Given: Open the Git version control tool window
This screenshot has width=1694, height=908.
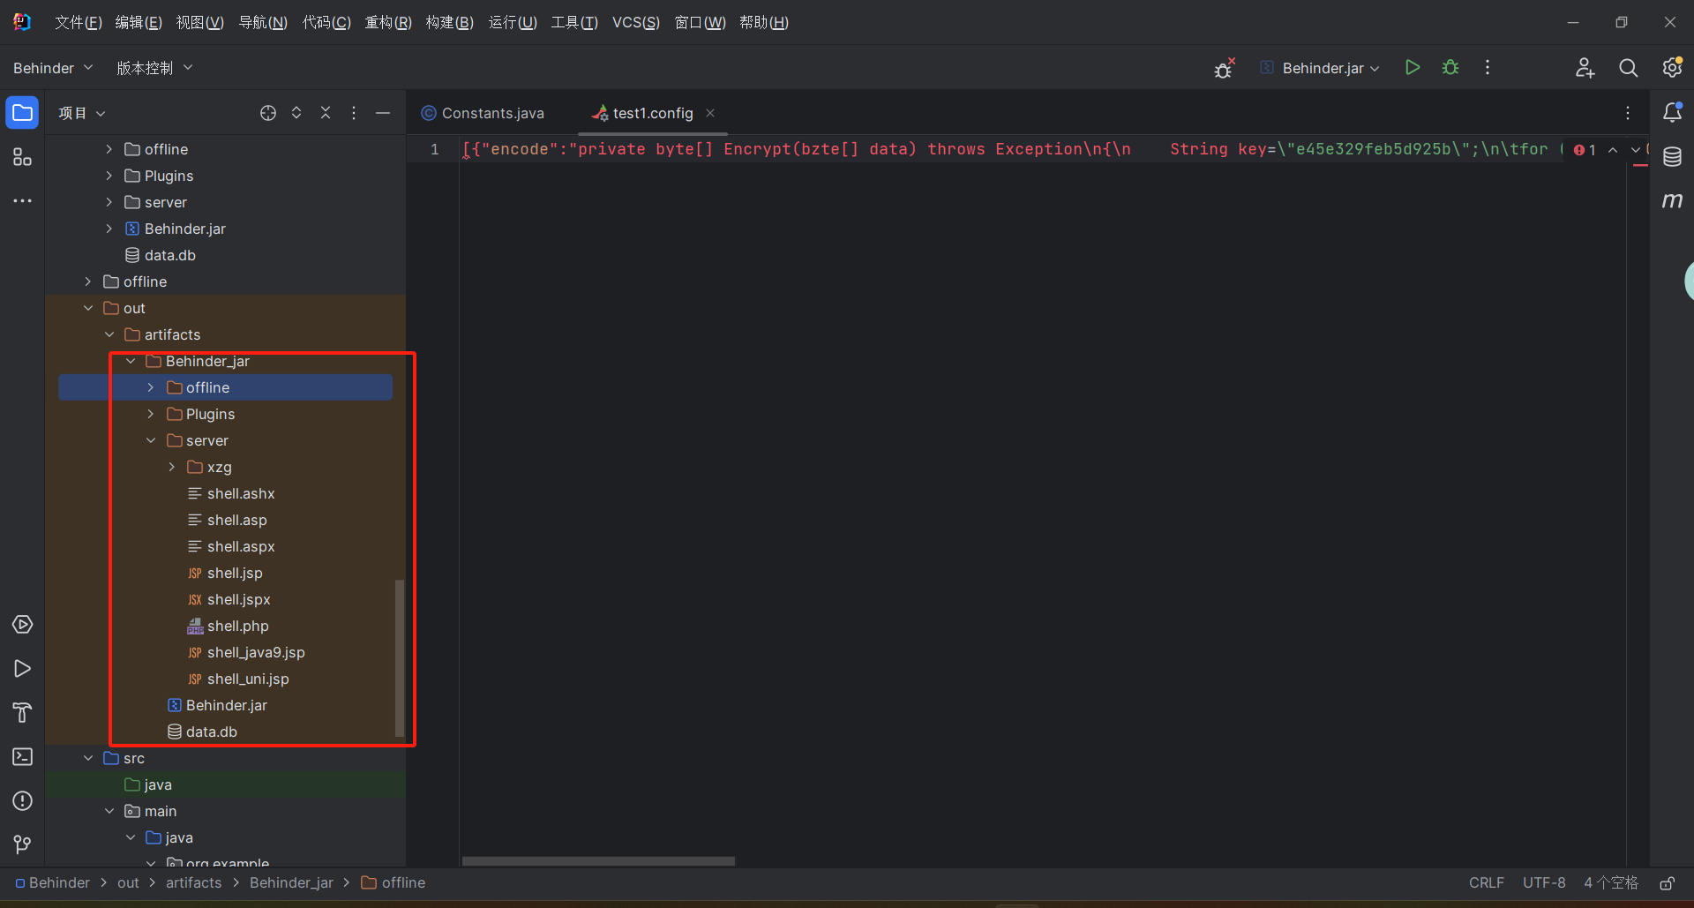Looking at the screenshot, I should click(x=22, y=845).
